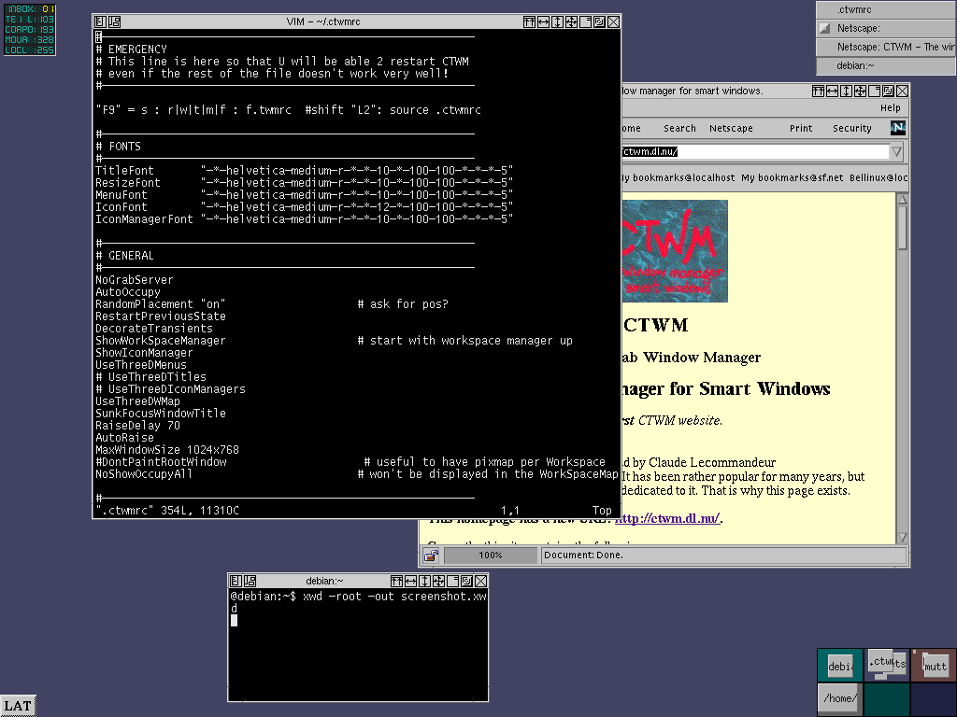Click second left icon in debian terminal title bar
The image size is (957, 717).
pyautogui.click(x=250, y=581)
